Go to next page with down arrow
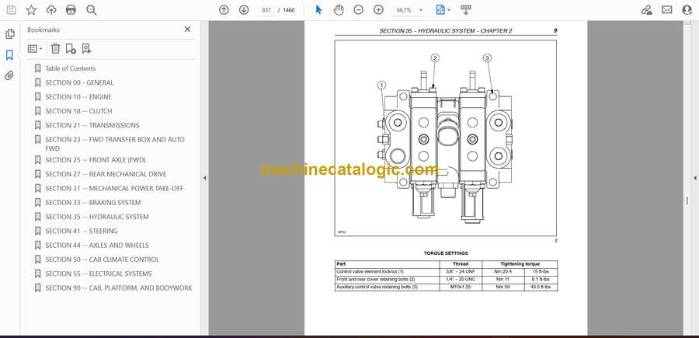The image size is (699, 338). (244, 10)
